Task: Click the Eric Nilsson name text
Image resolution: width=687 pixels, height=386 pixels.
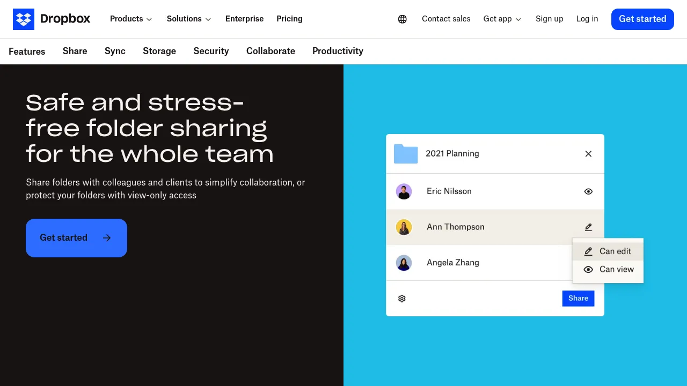Action: [x=449, y=191]
